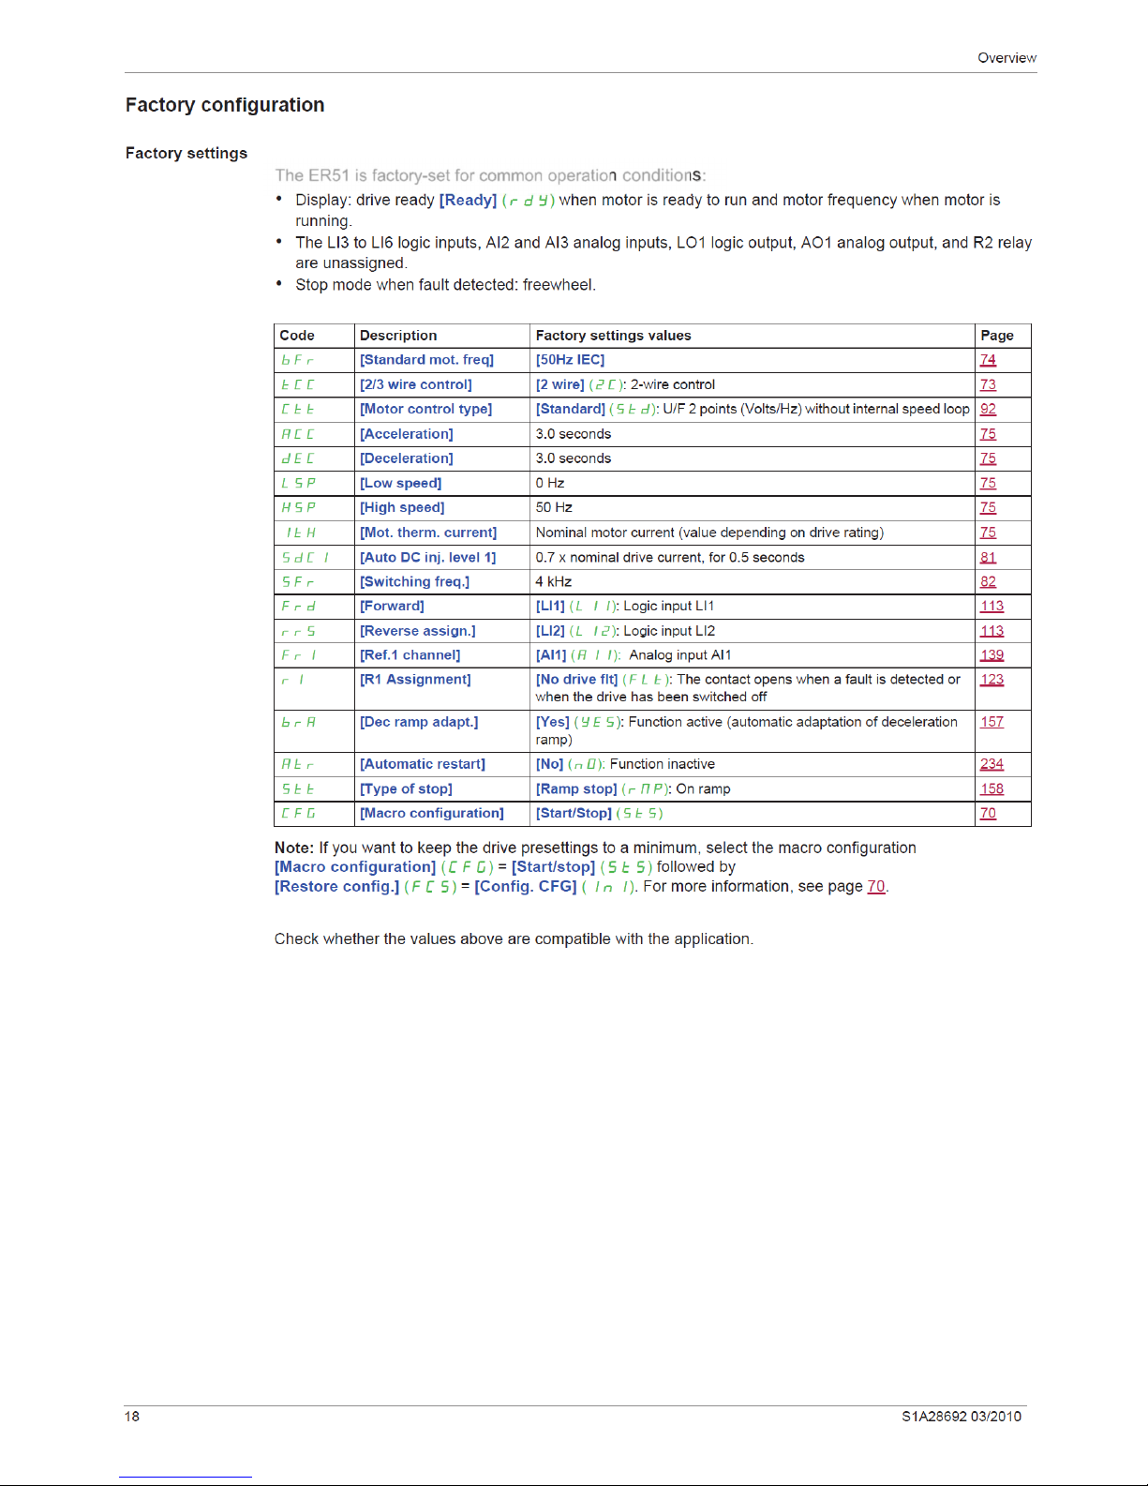Click the "[Auto DC inj. level 1]" description cell
This screenshot has height=1486, width=1148.
point(428,557)
